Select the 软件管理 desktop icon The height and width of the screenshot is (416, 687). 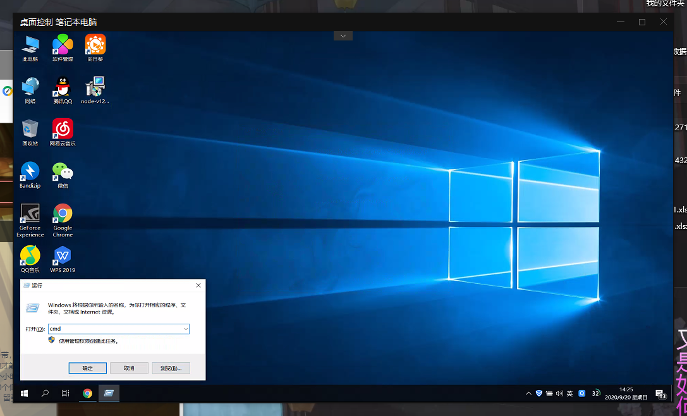pyautogui.click(x=63, y=46)
